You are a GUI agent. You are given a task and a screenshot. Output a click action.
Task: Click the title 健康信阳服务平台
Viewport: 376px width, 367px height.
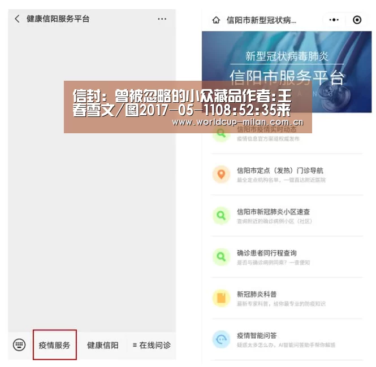click(58, 19)
